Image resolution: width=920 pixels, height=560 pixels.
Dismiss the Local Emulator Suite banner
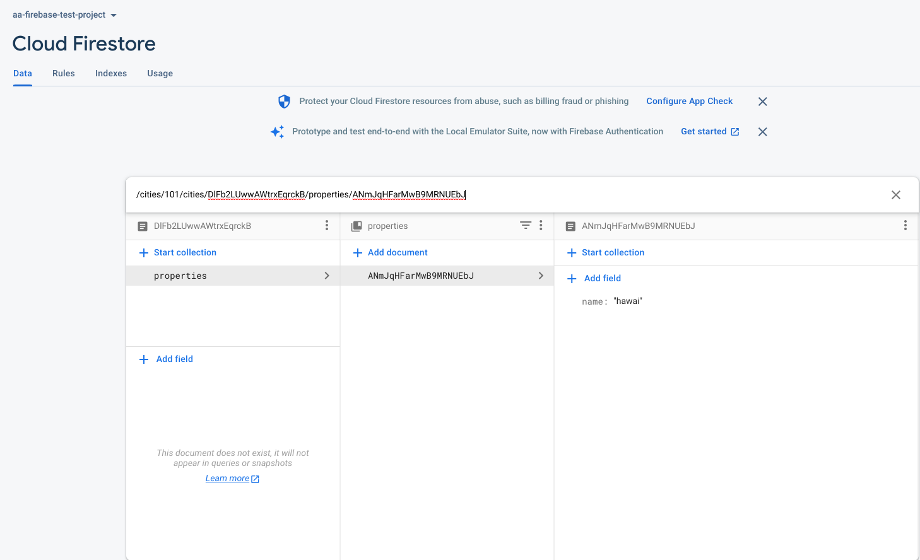pos(762,132)
